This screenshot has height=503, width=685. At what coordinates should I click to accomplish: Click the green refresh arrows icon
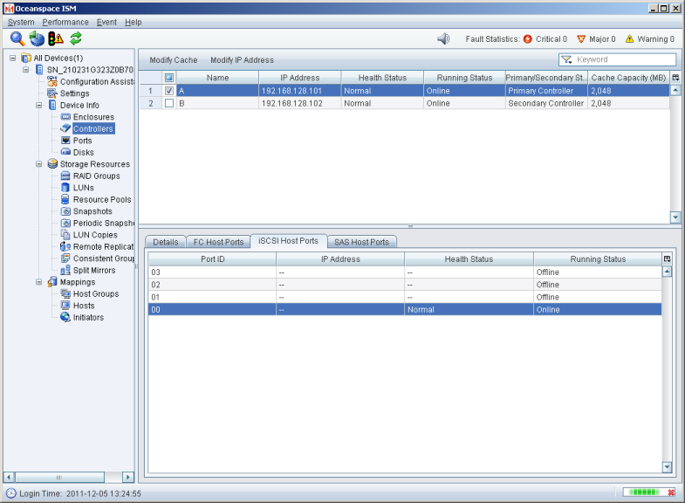tap(76, 39)
